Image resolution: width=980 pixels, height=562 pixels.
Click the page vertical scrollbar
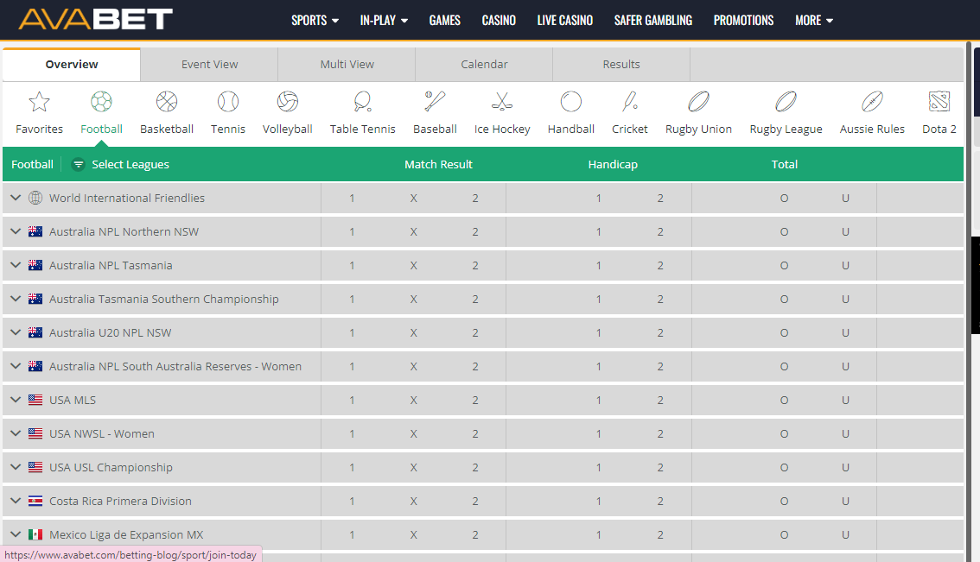968,300
